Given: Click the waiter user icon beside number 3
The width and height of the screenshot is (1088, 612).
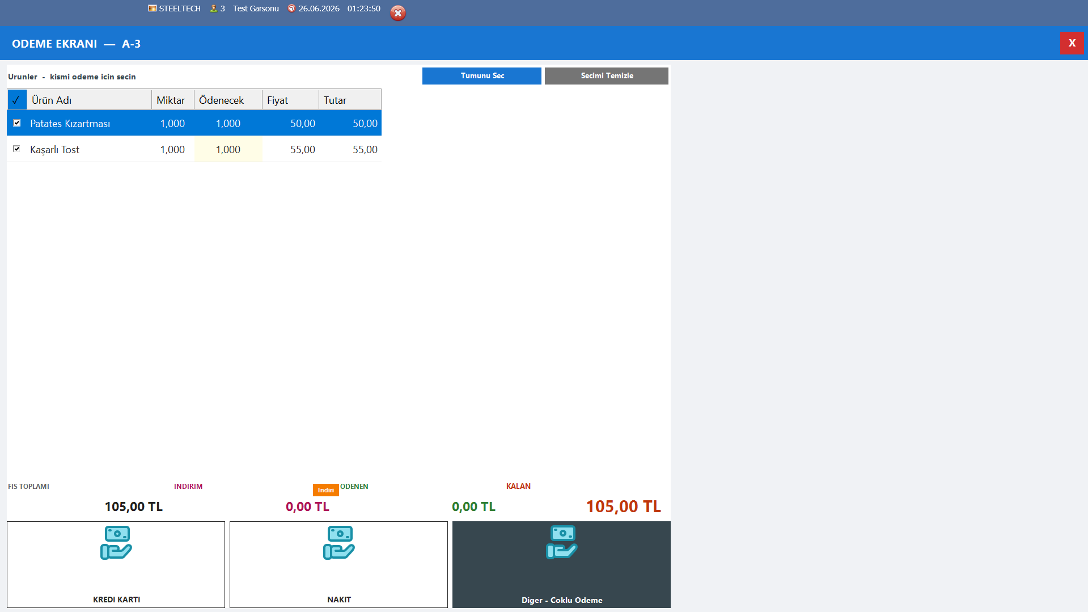Looking at the screenshot, I should 214,9.
